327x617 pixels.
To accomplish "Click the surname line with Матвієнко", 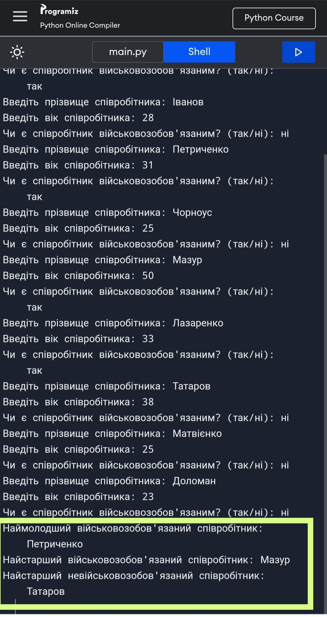I will pos(112,434).
